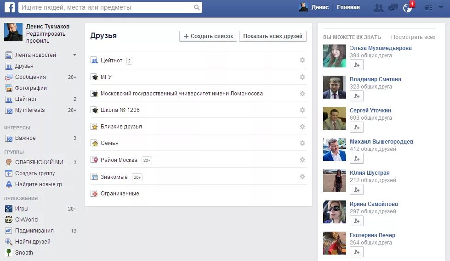Open Подмигивания in sidebar
The image size is (450, 261).
tap(34, 231)
